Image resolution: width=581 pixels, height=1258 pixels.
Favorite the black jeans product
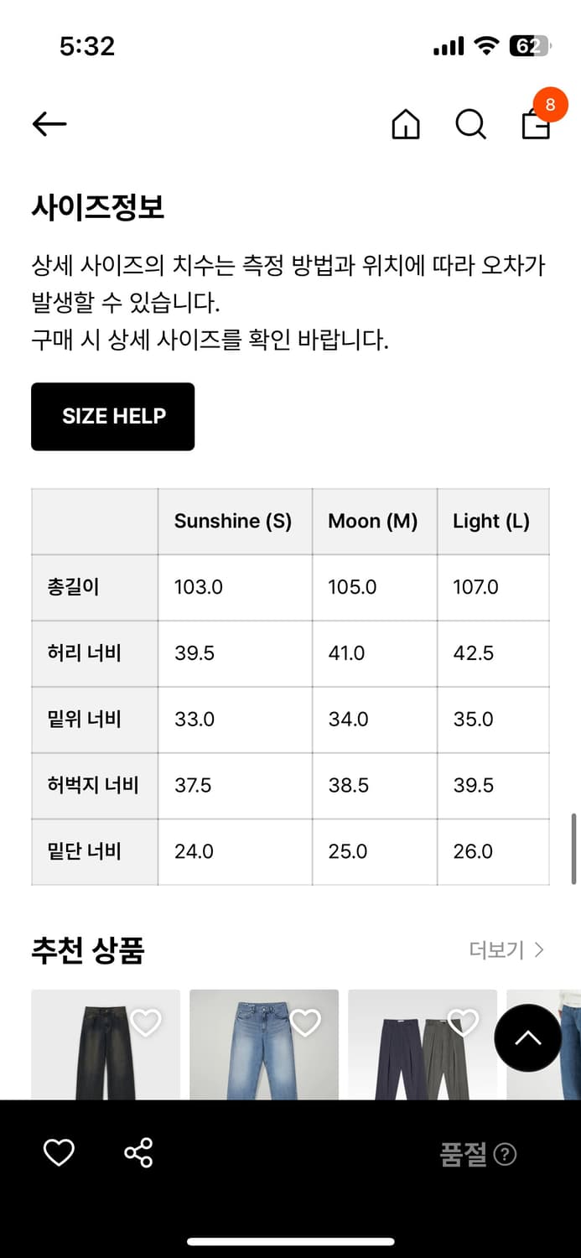(x=146, y=1021)
